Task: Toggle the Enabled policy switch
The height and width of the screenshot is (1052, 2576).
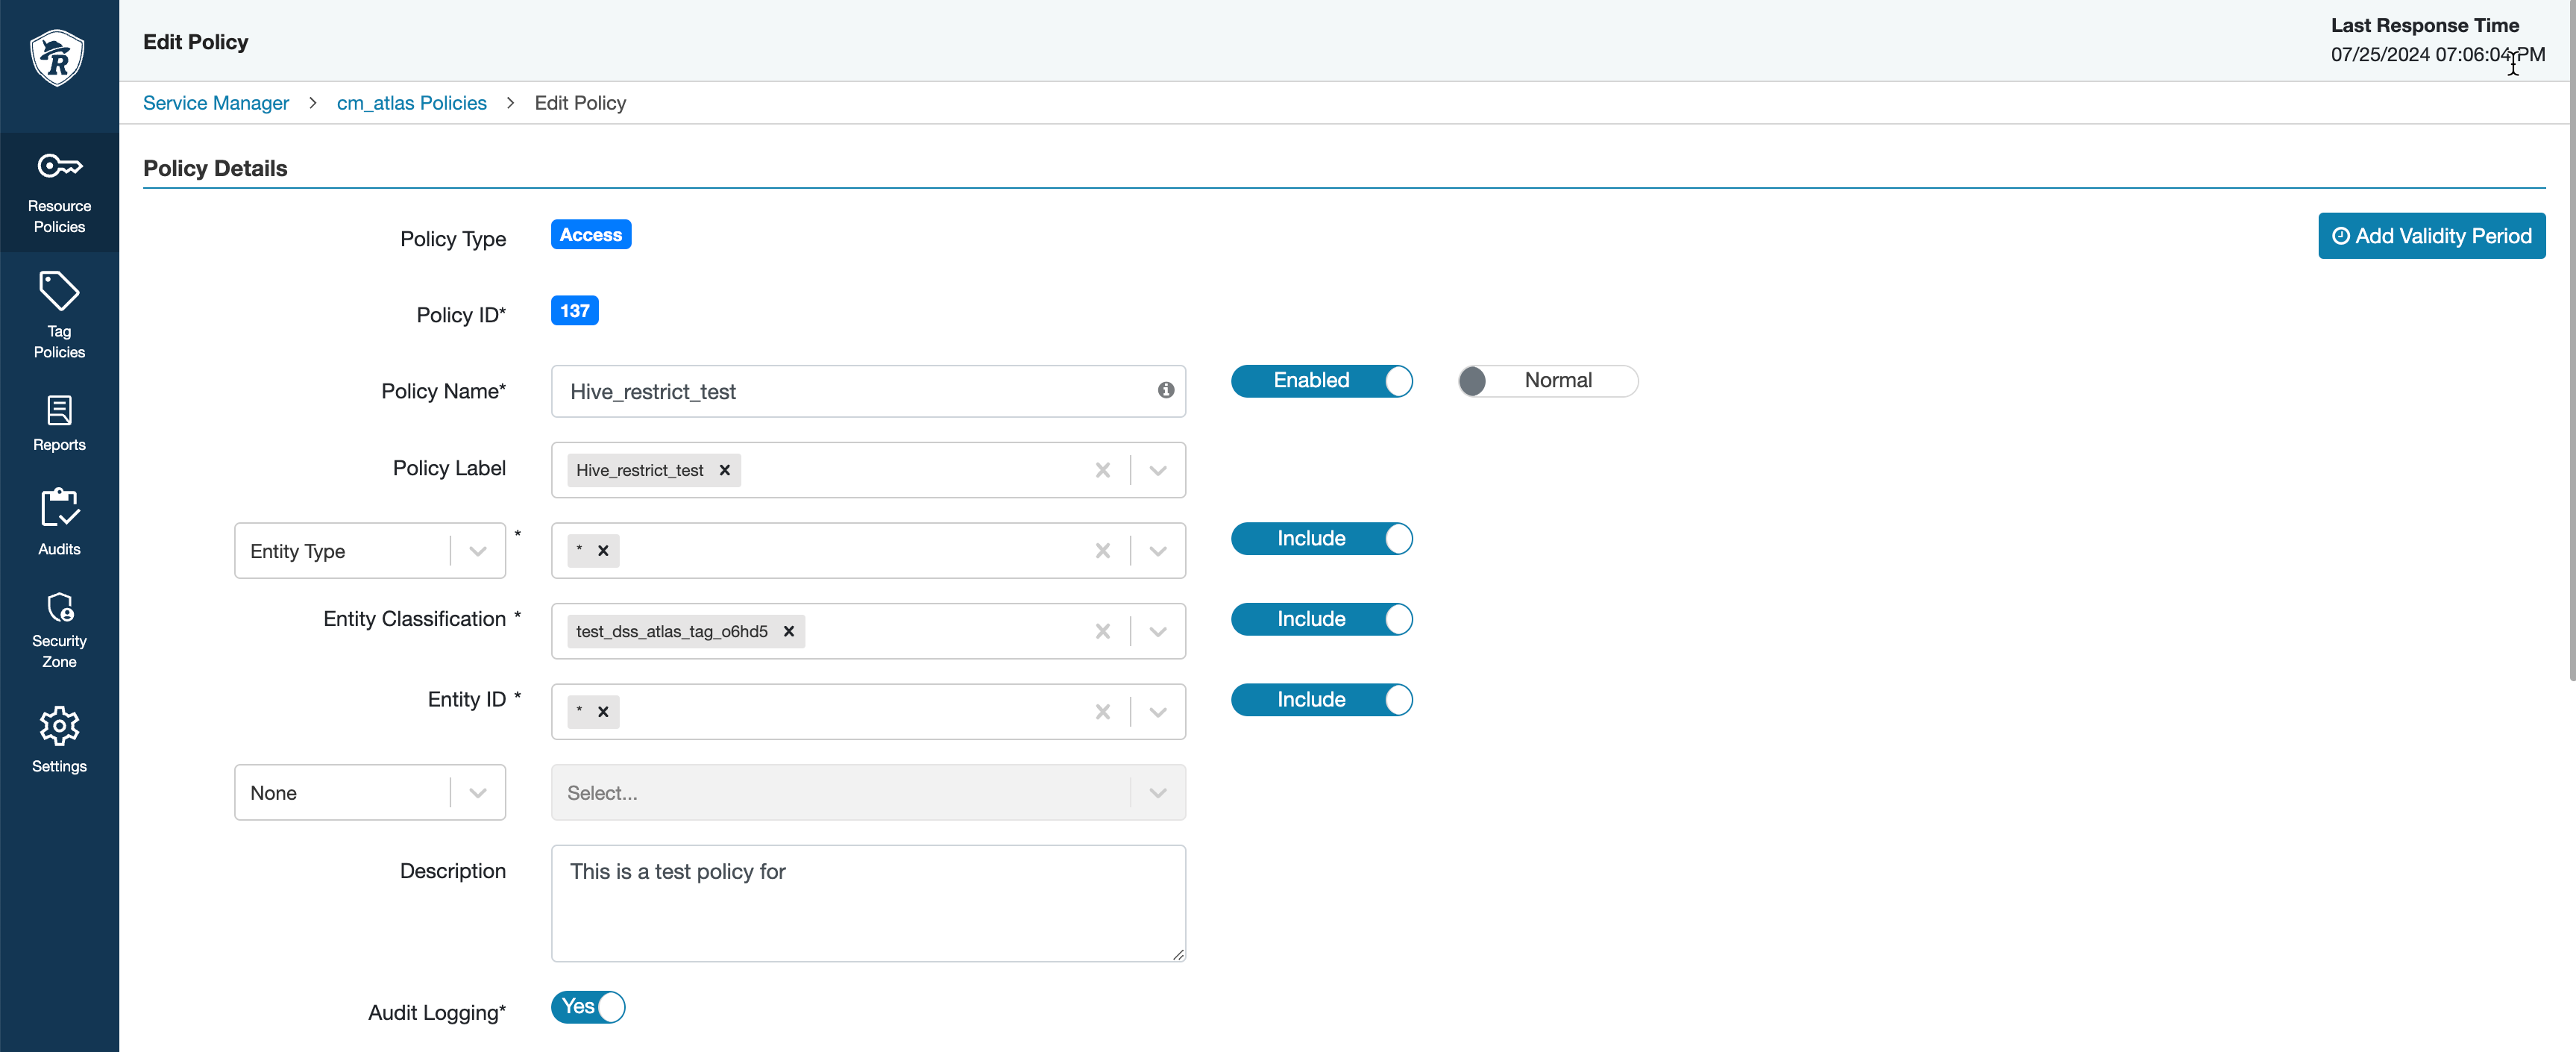Action: click(1321, 381)
